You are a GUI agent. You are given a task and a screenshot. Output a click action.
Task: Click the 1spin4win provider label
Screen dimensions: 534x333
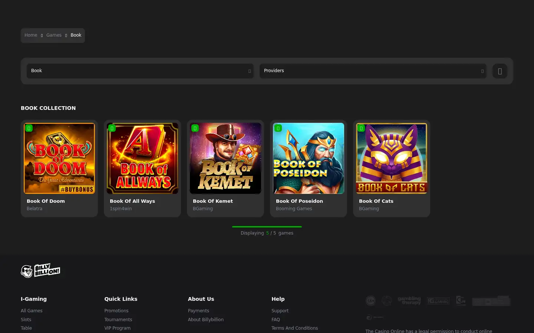coord(121,209)
